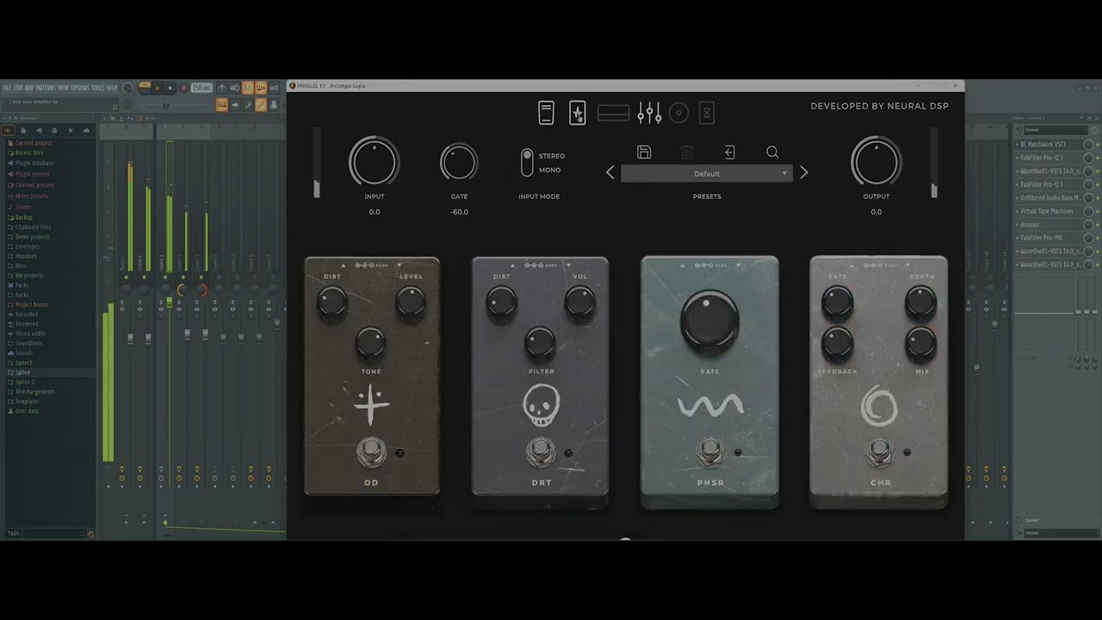The width and height of the screenshot is (1102, 620).
Task: Open the pitch effects section icon
Action: 546,113
